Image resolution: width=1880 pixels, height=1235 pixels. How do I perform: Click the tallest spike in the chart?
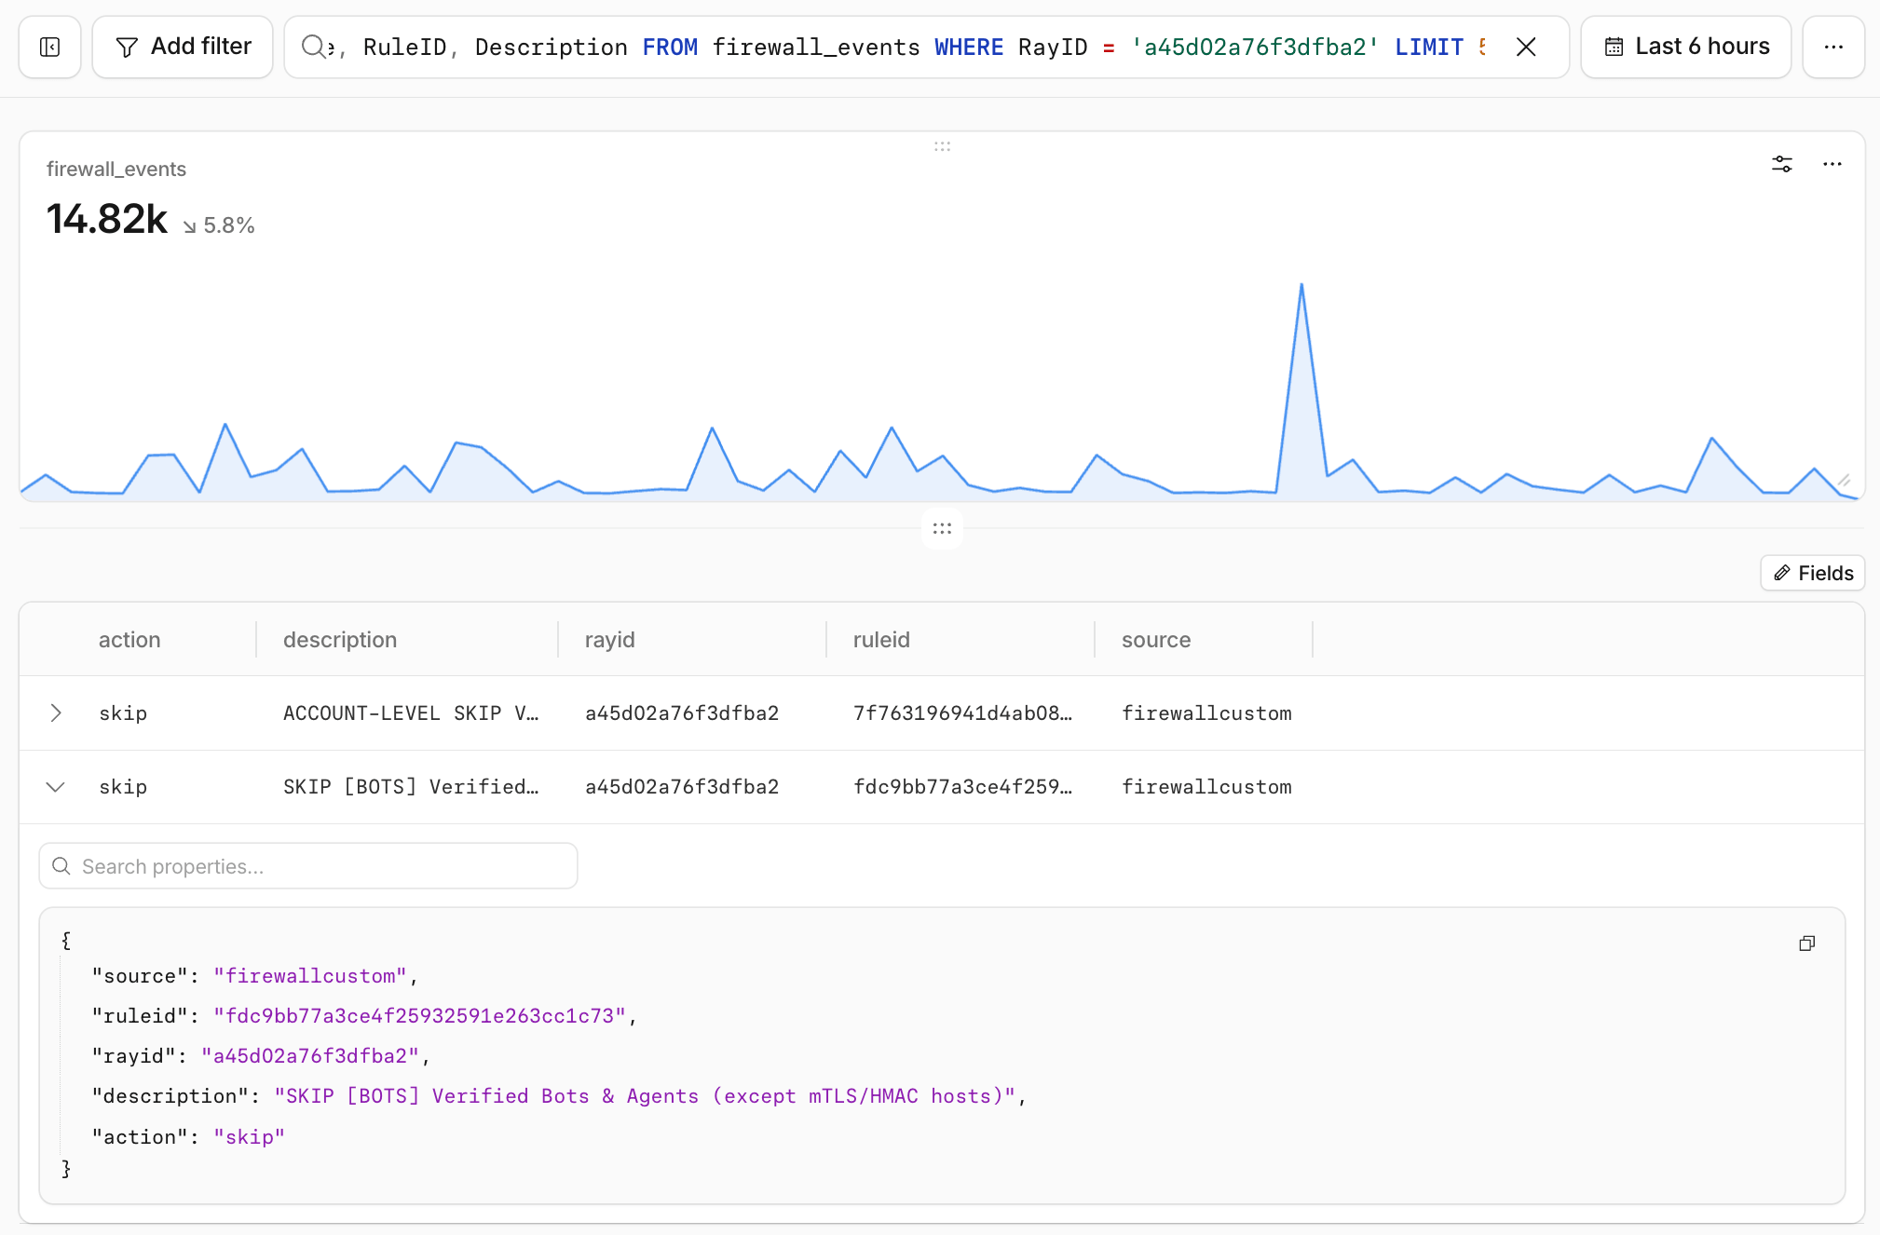(1301, 286)
